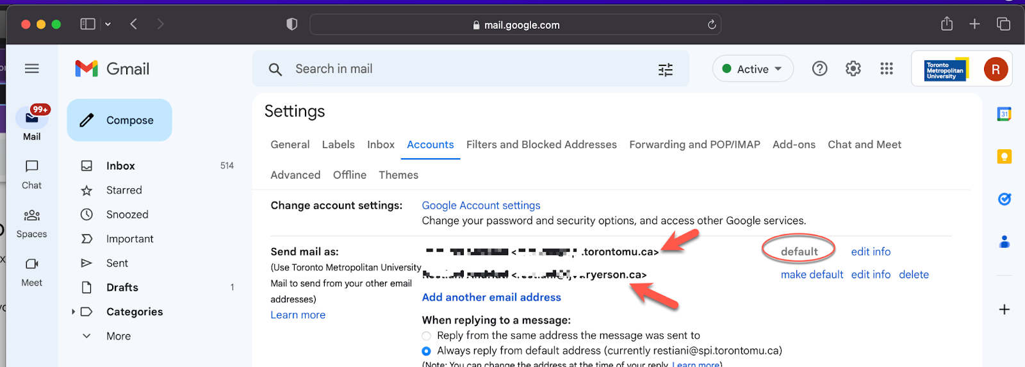
Task: Open the Support help icon
Action: point(819,69)
